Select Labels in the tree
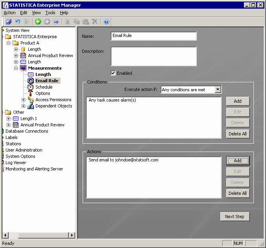 (11, 137)
